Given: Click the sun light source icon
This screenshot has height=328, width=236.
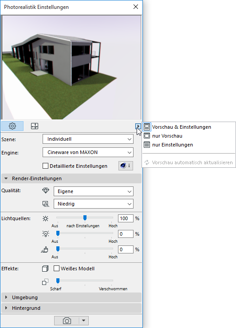Looking at the screenshot, I should [x=45, y=219].
